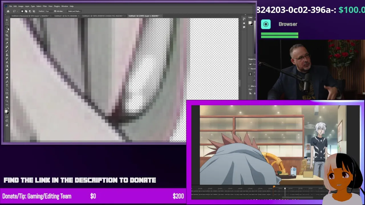This screenshot has width=365, height=205.
Task: Click the orange marker on video timeline
Action: pos(274,187)
